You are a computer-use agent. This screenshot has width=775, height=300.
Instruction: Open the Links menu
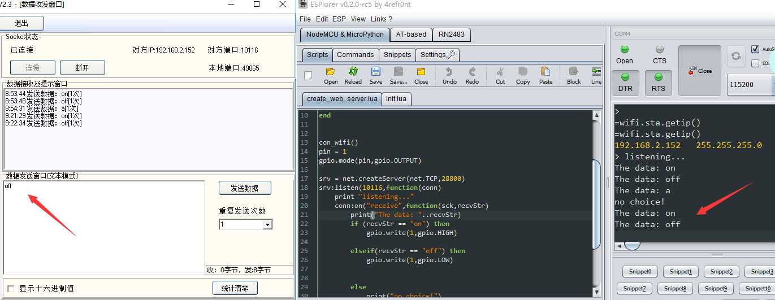click(378, 19)
